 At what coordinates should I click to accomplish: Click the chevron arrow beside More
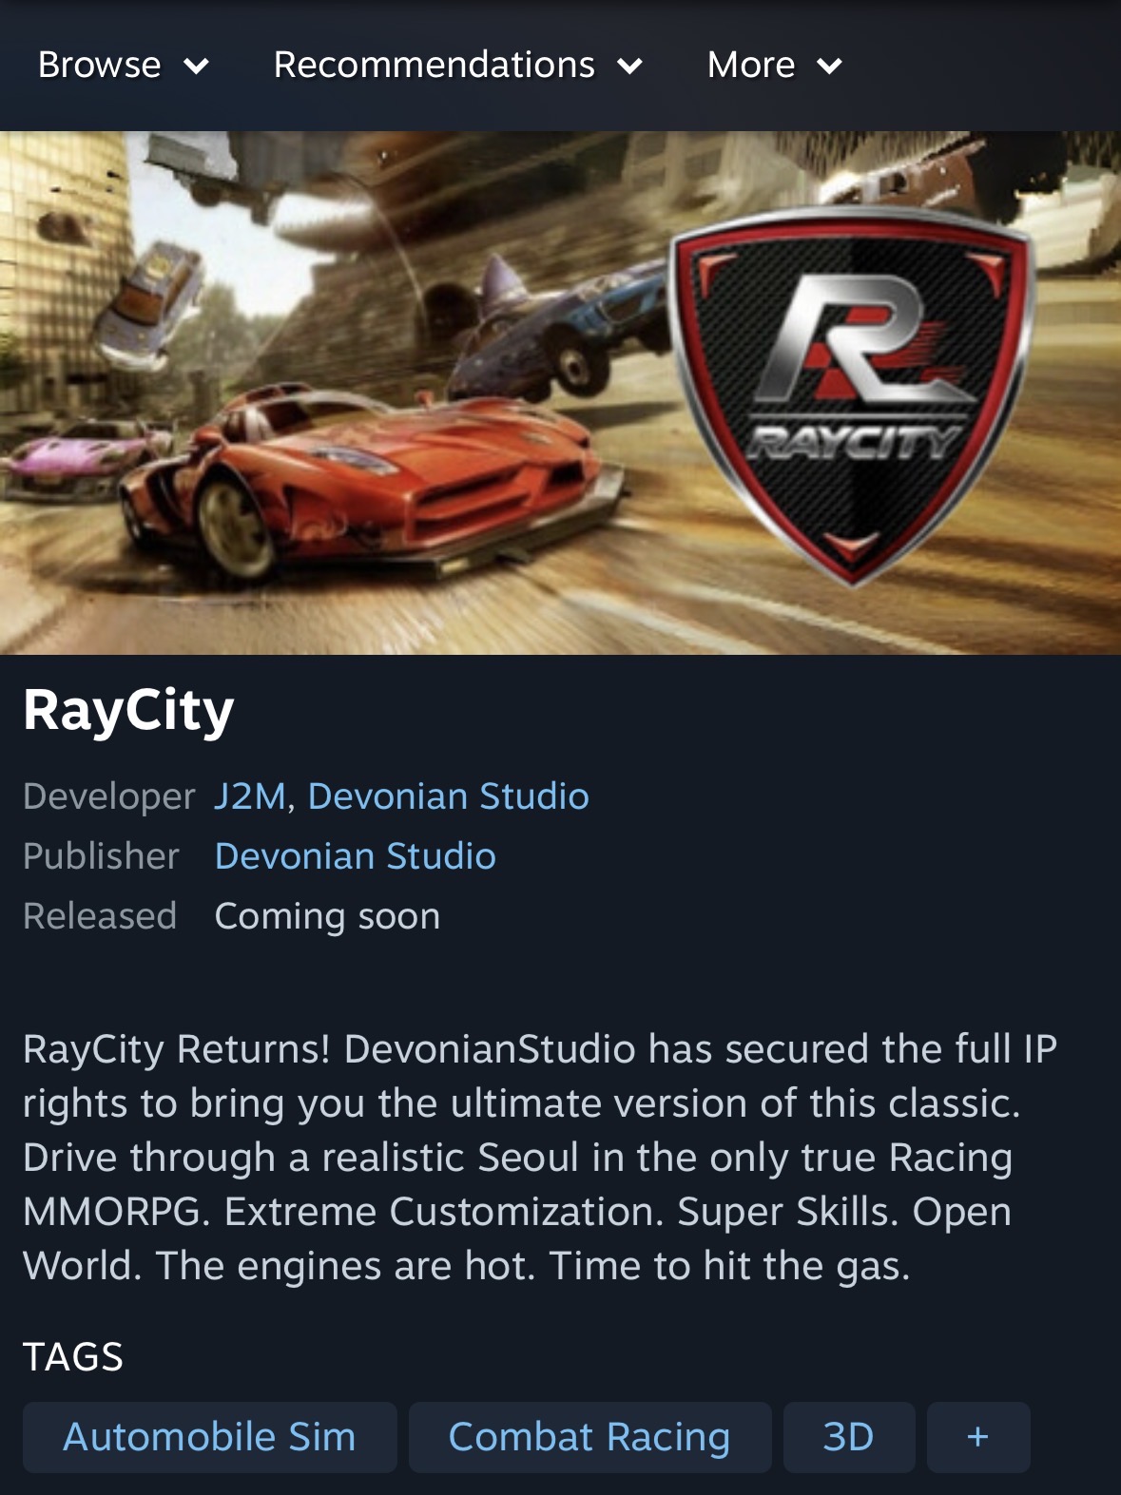830,67
